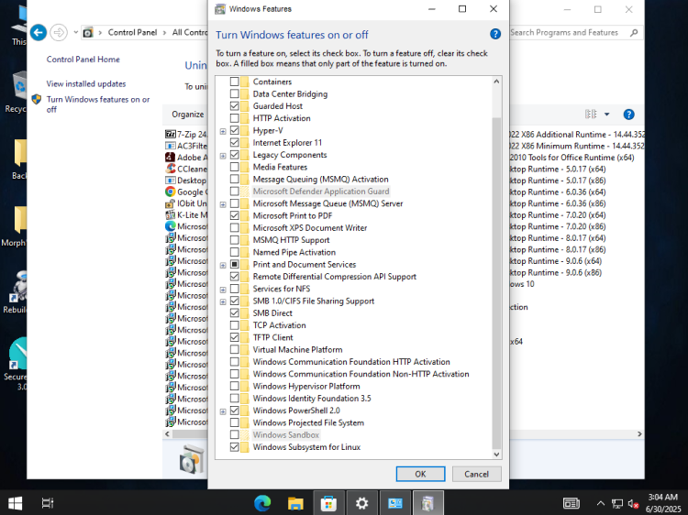Enable the Containers feature checkbox
Viewport: 688px width, 515px height.
(x=234, y=82)
